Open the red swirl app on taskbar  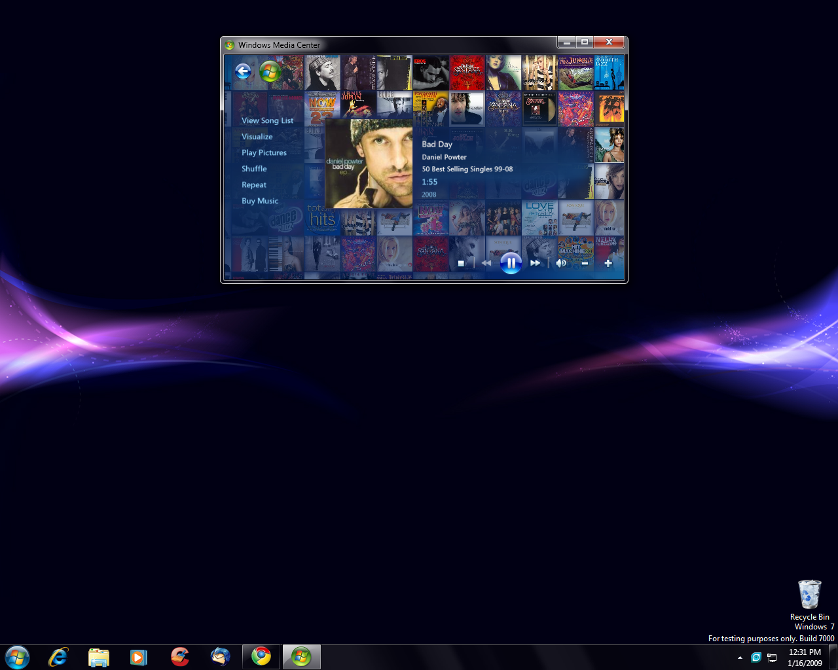(x=179, y=657)
